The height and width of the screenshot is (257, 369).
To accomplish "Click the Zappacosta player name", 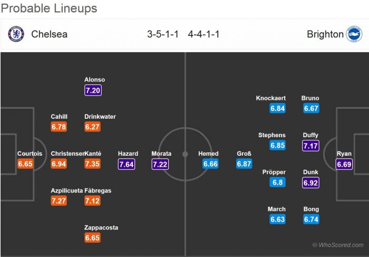I will pyautogui.click(x=101, y=227).
